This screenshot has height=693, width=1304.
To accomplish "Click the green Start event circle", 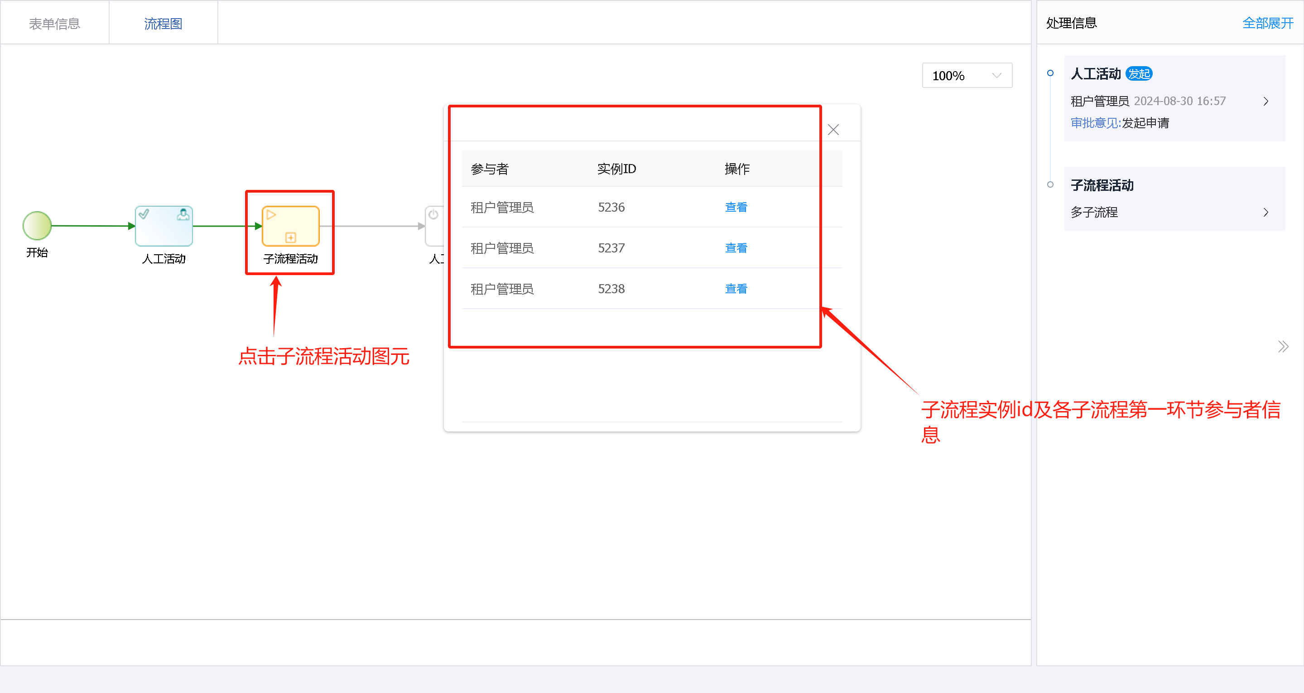I will point(37,225).
